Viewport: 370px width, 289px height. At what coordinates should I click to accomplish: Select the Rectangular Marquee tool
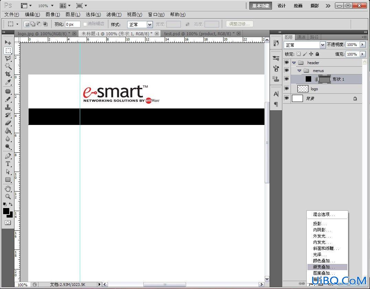pos(8,50)
